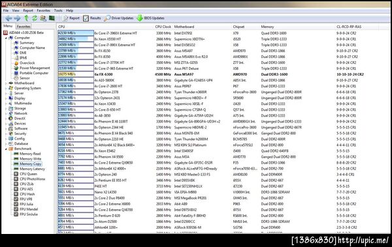The height and width of the screenshot is (247, 392).
Task: Open the Tools menu
Action: click(58, 10)
